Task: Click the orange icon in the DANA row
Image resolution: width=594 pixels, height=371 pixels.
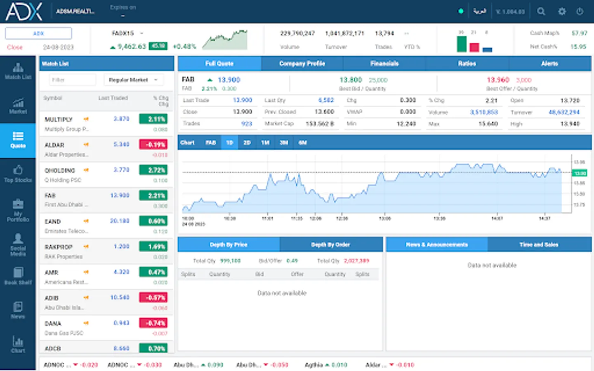Action: [x=86, y=323]
